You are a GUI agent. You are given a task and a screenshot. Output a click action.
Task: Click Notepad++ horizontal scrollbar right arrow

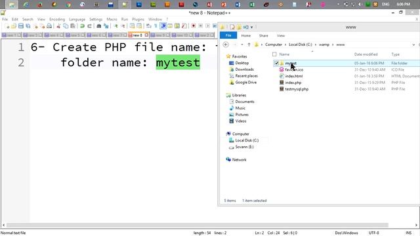[x=416, y=225]
